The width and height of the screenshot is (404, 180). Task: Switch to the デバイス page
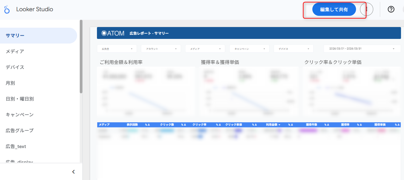[x=15, y=67]
